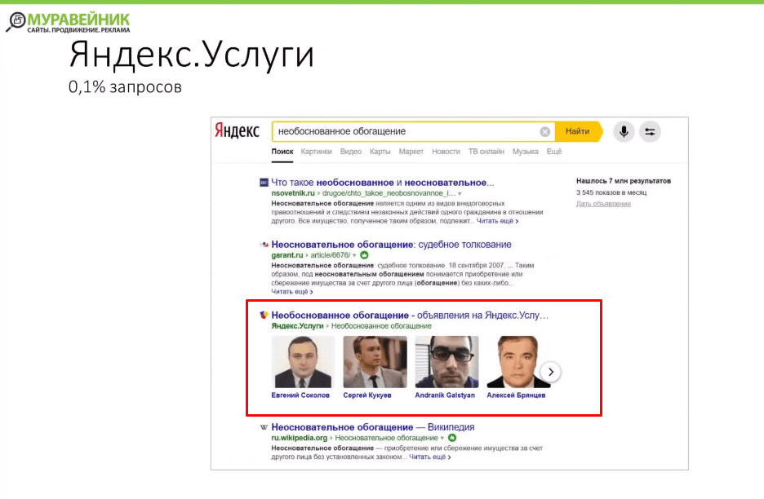This screenshot has width=764, height=499.
Task: Switch to Видео tab
Action: (351, 152)
